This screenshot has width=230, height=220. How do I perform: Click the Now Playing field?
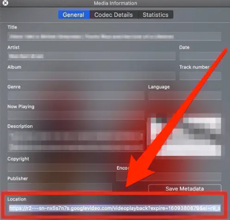76,115
